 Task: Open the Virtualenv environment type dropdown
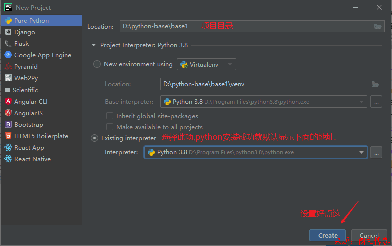(206, 64)
